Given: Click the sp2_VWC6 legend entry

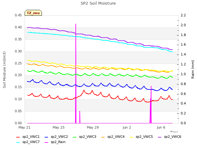Looking at the screenshot, I should point(170,137).
